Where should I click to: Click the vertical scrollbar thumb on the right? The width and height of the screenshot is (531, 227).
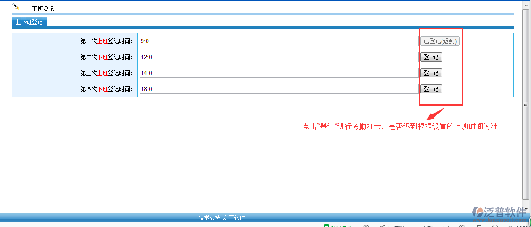526,104
